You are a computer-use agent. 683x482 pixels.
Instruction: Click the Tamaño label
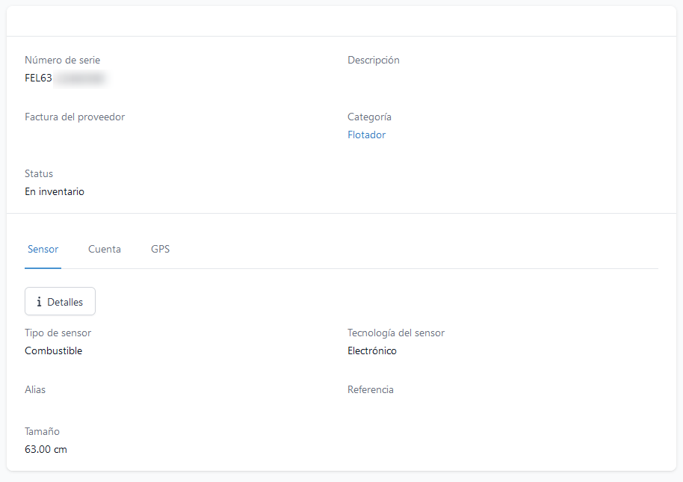tap(42, 432)
